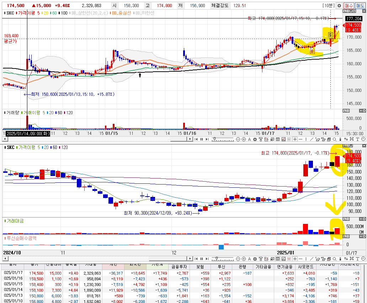Select text tool T on 10-minute chart toolbar
The image size is (367, 303).
click(357, 139)
